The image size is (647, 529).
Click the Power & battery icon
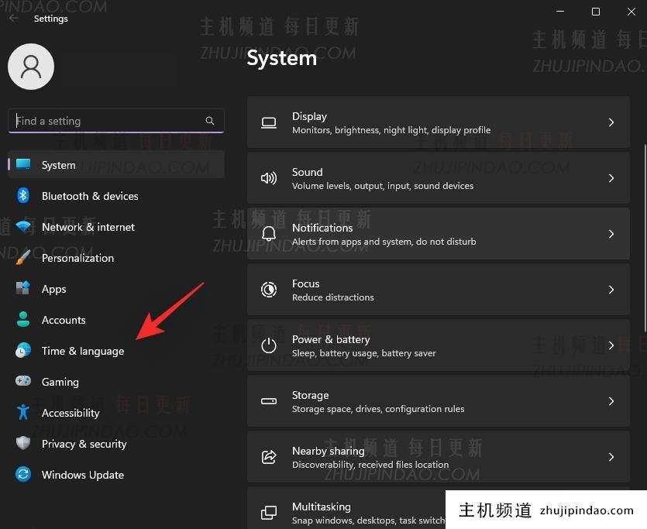pyautogui.click(x=268, y=345)
